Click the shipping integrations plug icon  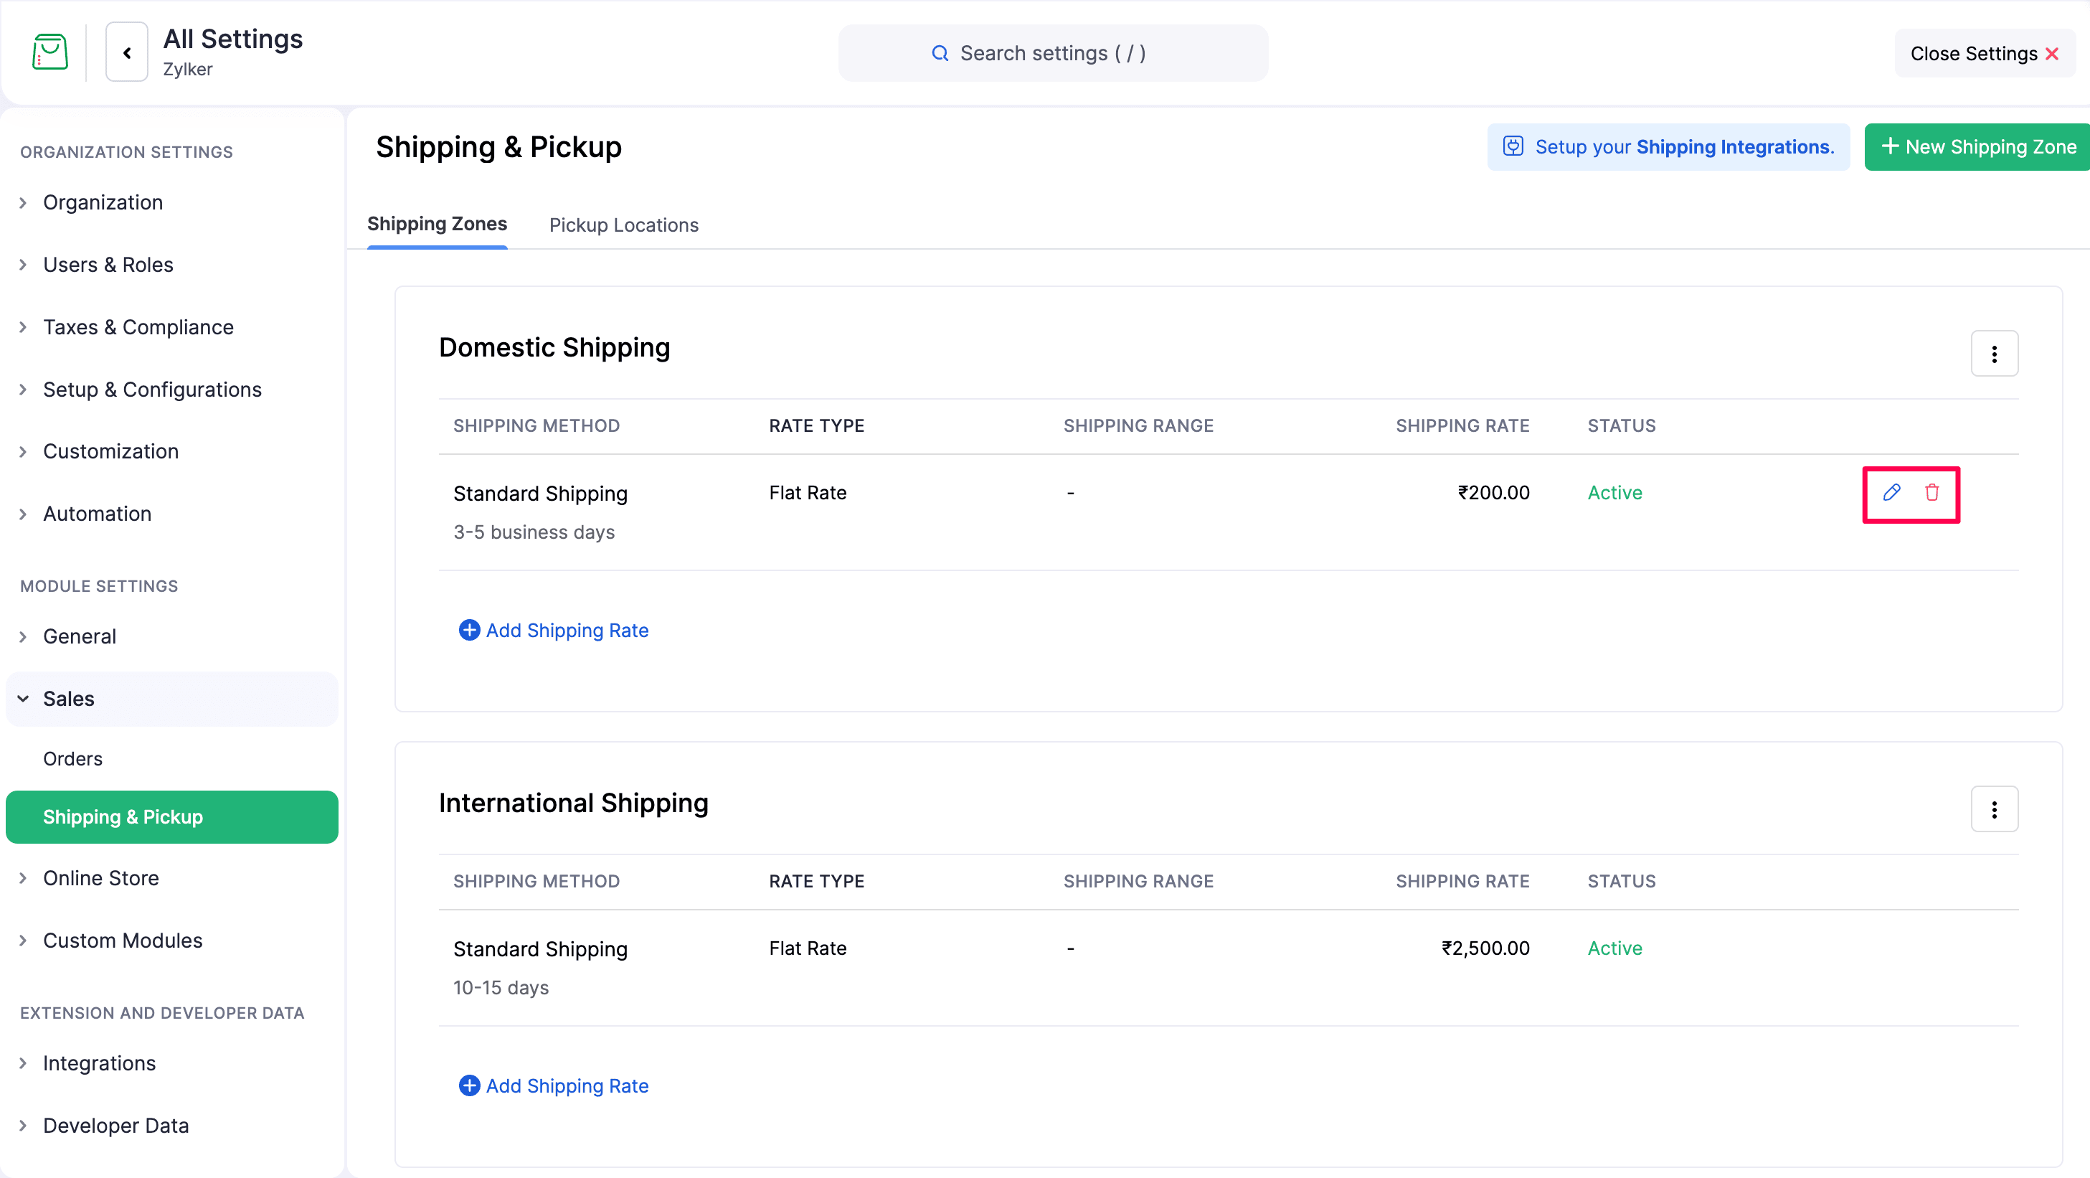point(1513,146)
